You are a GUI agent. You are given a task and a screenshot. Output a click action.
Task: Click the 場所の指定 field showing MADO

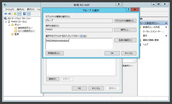79,30
